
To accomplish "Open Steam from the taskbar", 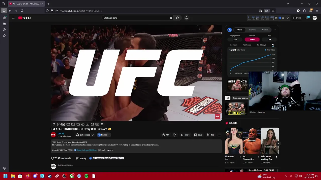I will click(50, 176).
